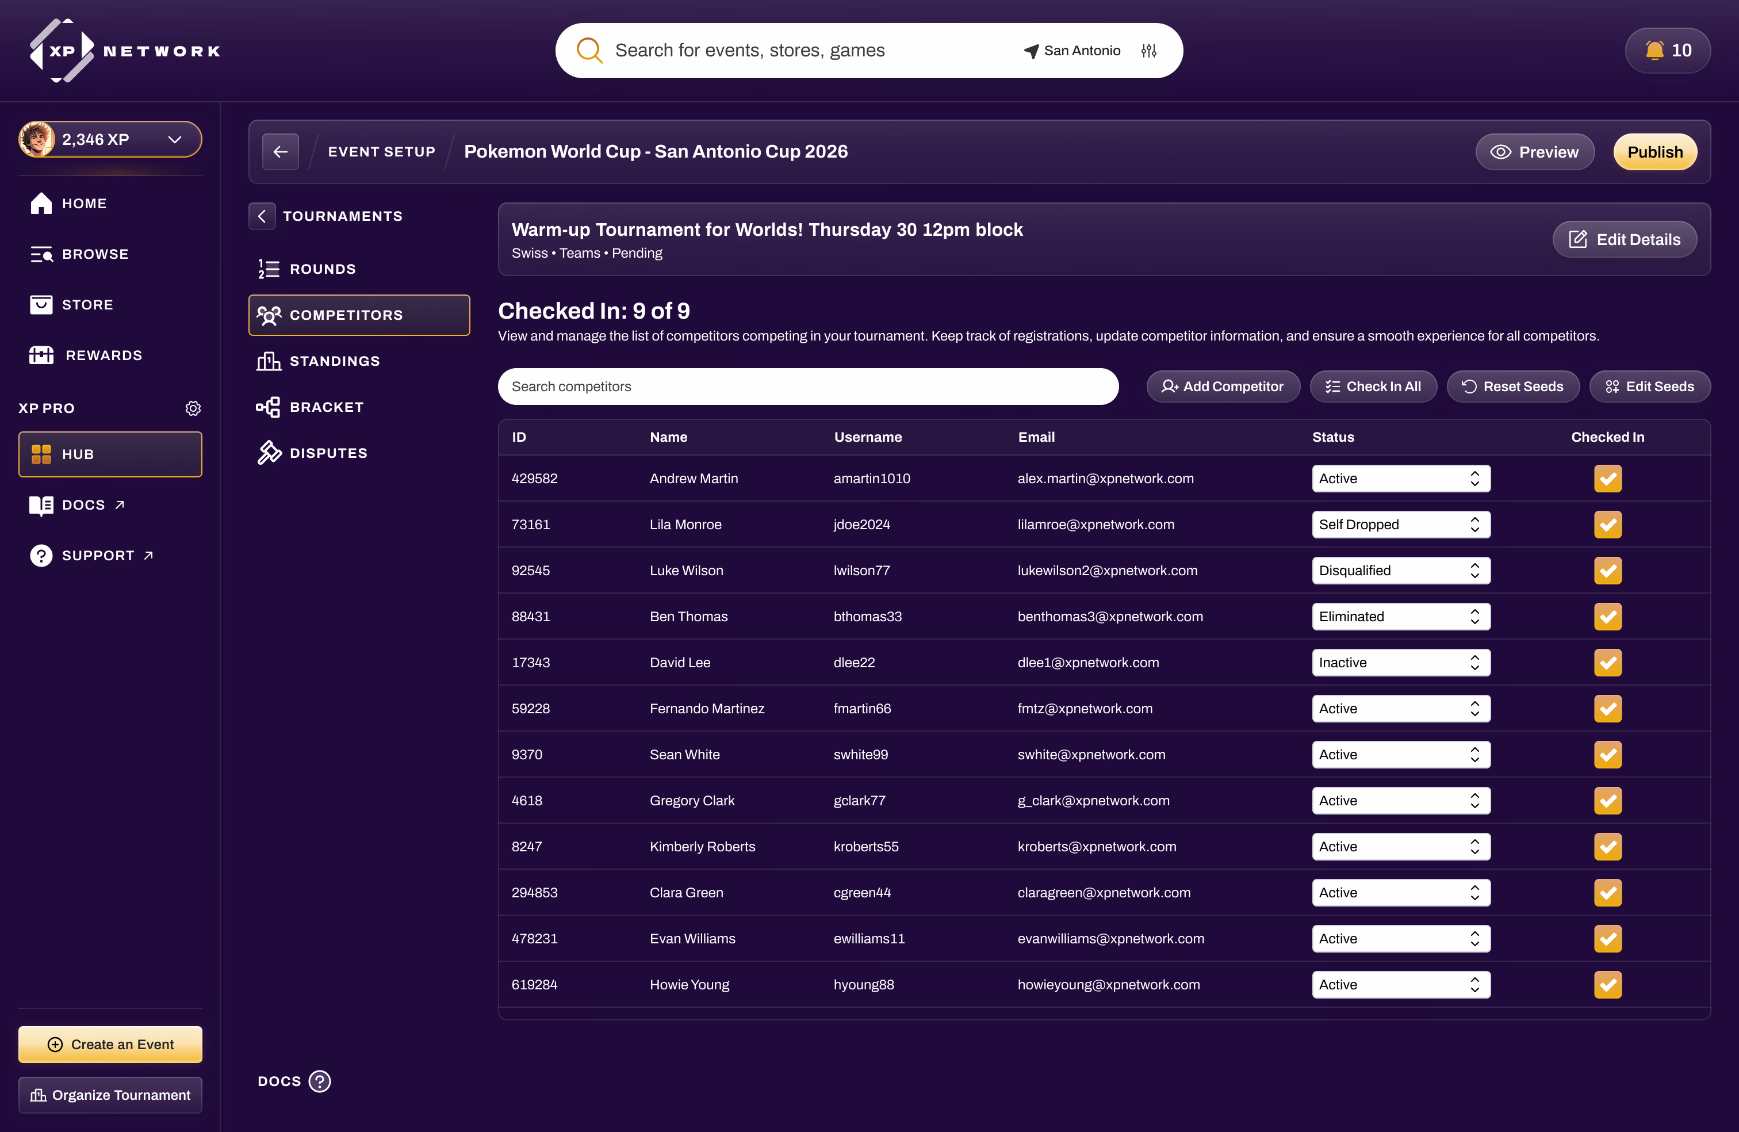Uncheck Checked In for Luke Wilson

coord(1607,570)
